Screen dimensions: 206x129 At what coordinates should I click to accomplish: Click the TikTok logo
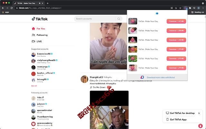point(40,19)
